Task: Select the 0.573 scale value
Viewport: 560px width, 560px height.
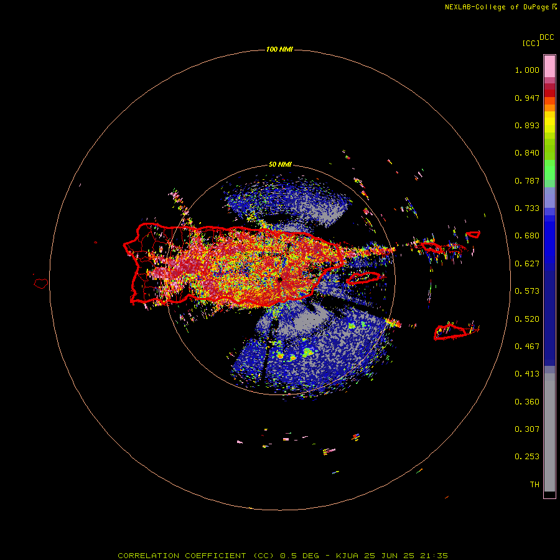Action: (527, 291)
